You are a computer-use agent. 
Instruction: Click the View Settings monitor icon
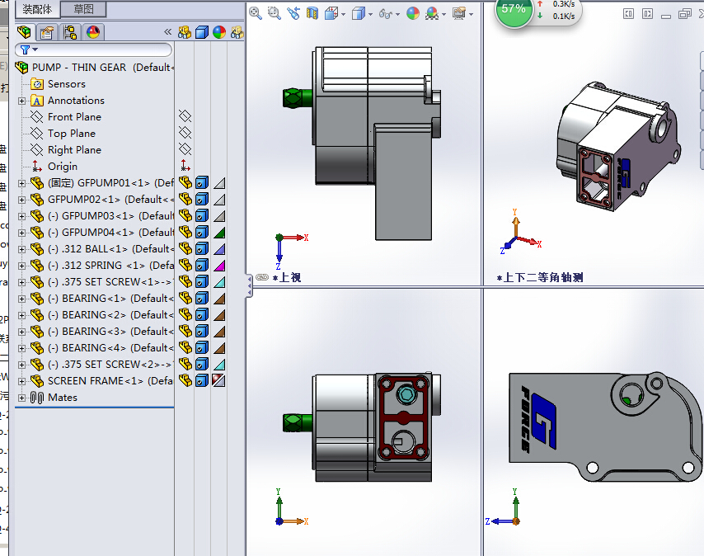[459, 13]
